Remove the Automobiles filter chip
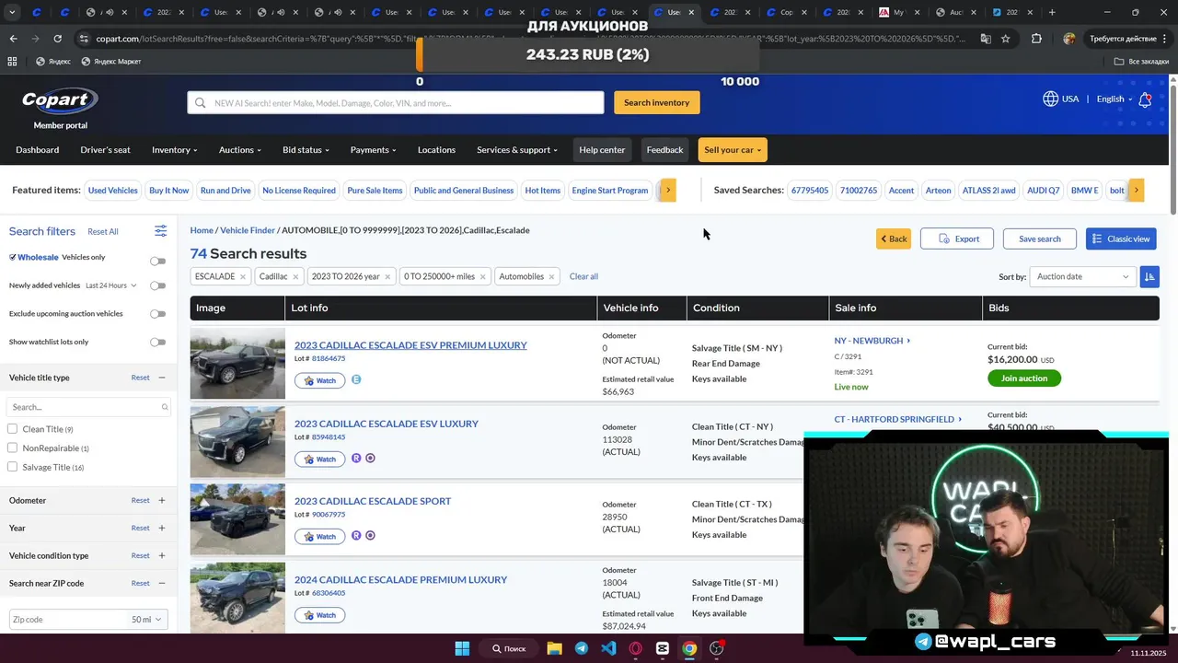This screenshot has width=1178, height=663. (x=551, y=276)
